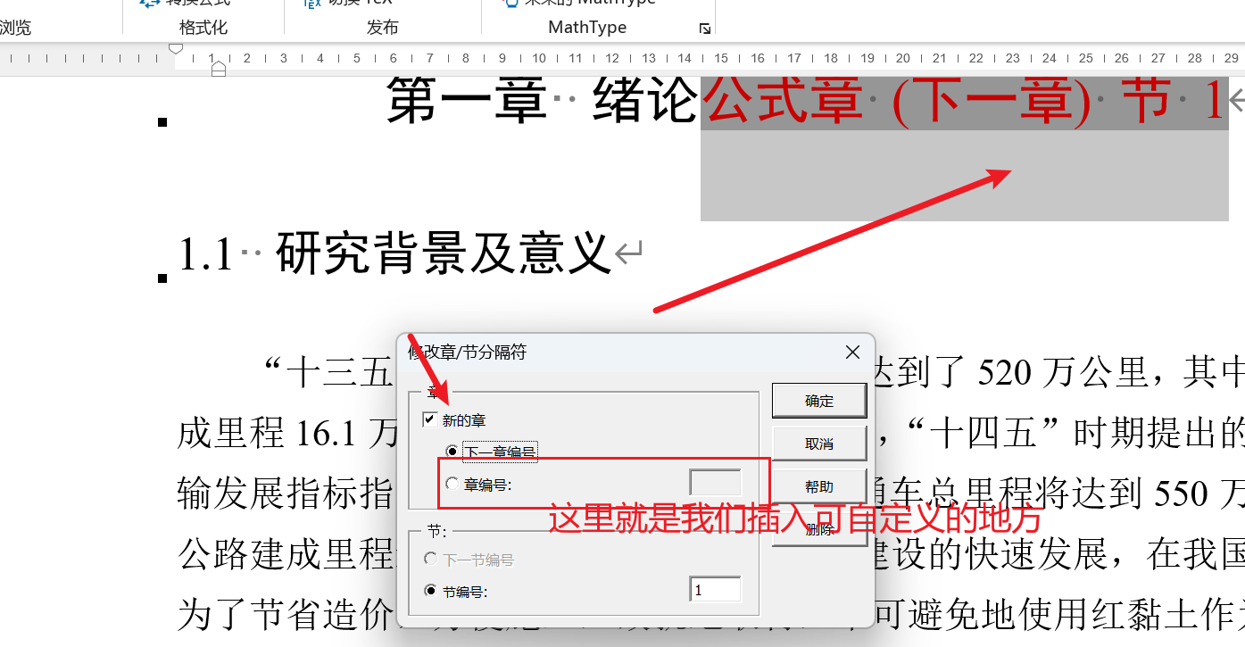Viewport: 1245px width, 647px height.
Task: Click the 格式化 ribbon group label
Action: pos(203,28)
